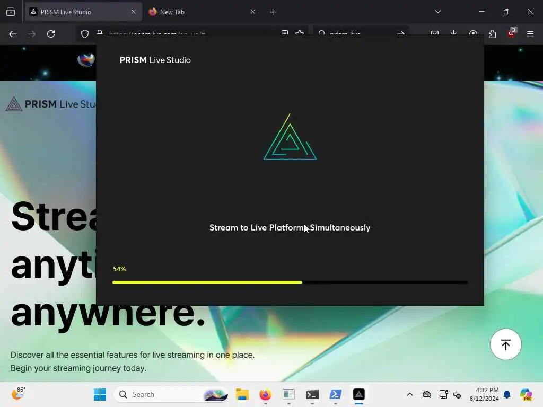Image resolution: width=543 pixels, height=407 pixels.
Task: Click 'Begin your streaming journey today.' text
Action: [78, 368]
